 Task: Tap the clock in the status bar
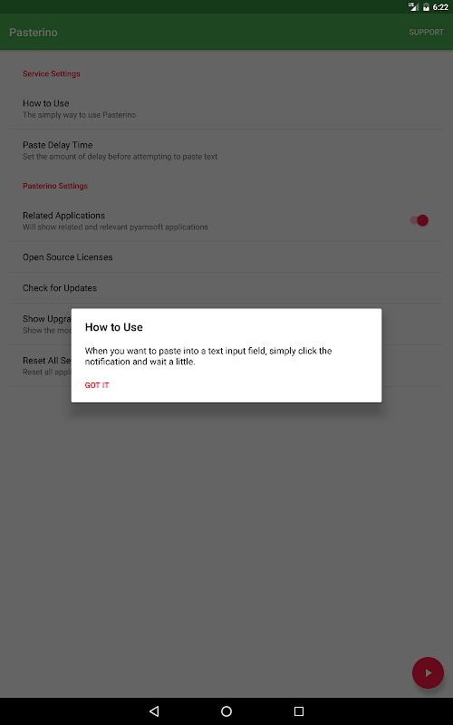coord(440,7)
